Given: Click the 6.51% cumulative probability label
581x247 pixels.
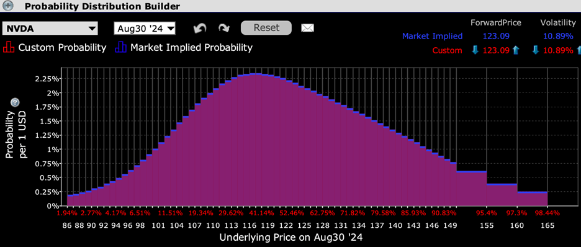Looking at the screenshot, I should point(140,213).
